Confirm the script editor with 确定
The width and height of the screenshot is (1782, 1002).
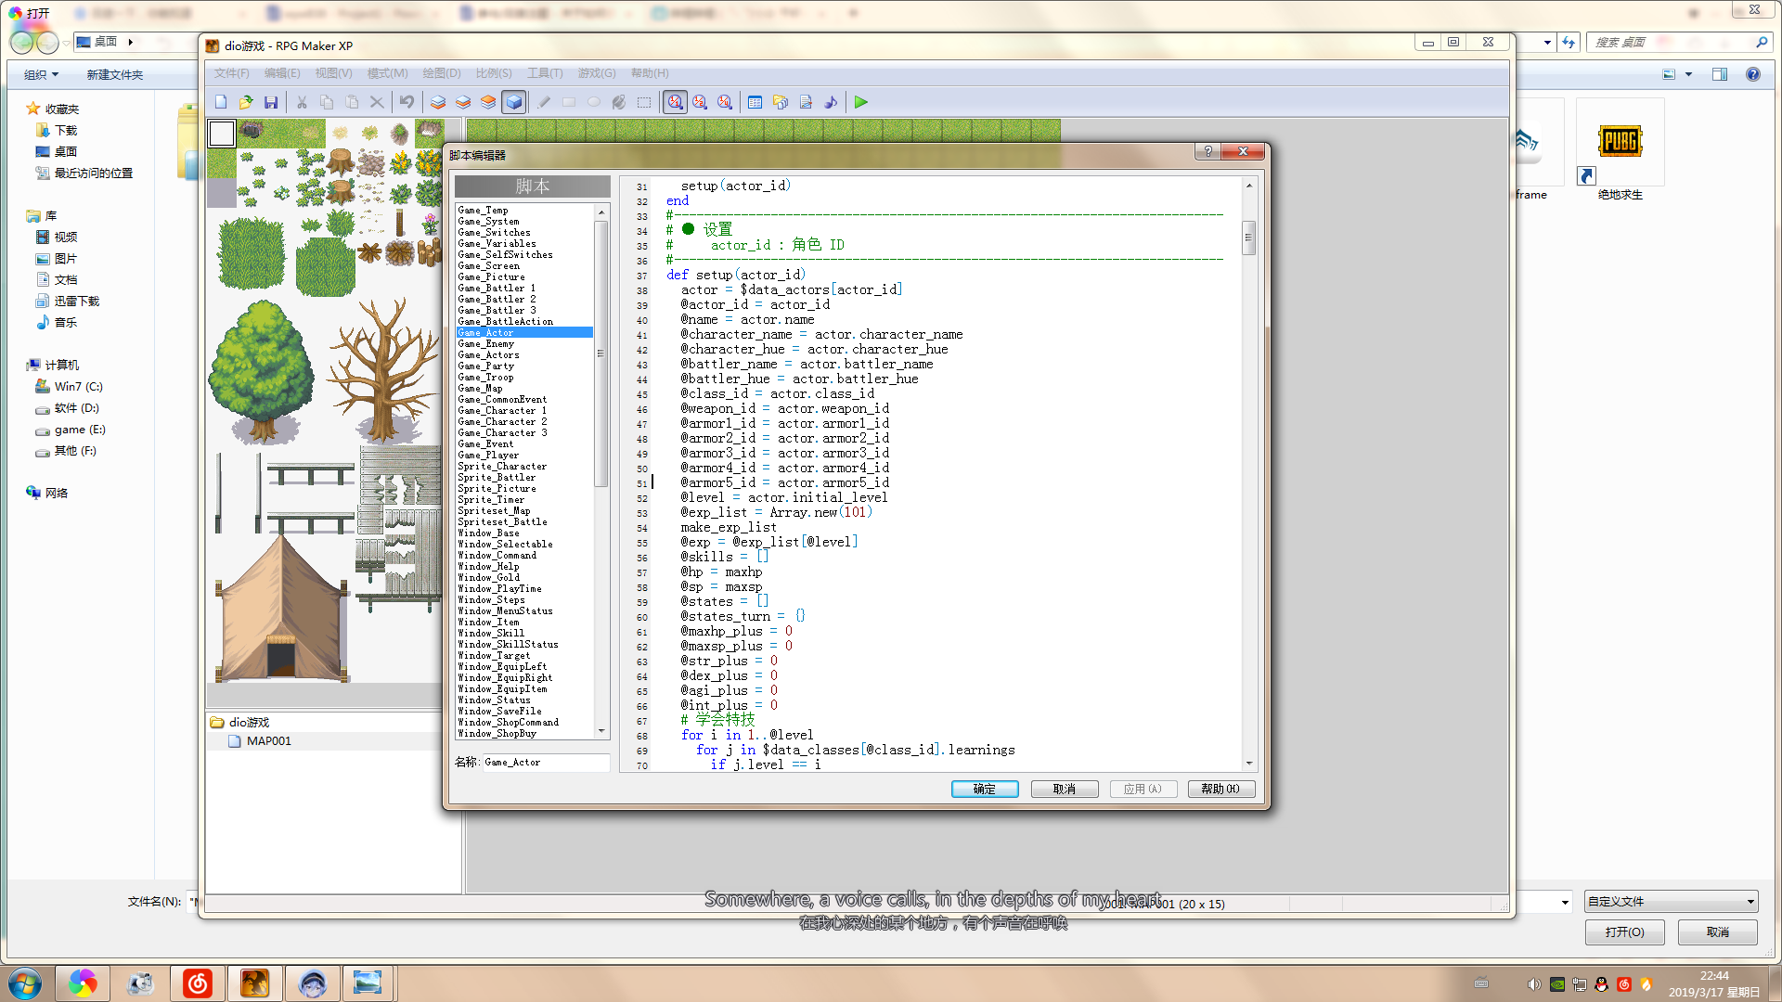point(985,789)
